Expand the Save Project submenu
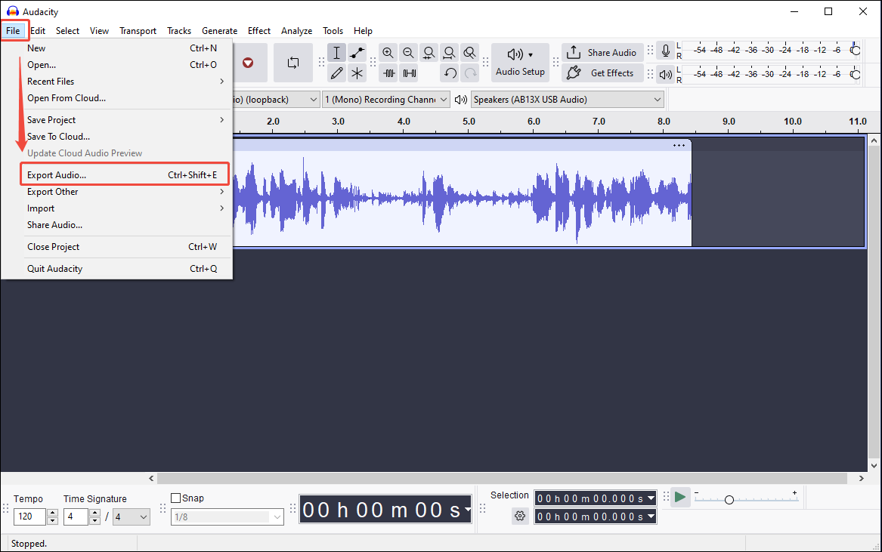 125,120
